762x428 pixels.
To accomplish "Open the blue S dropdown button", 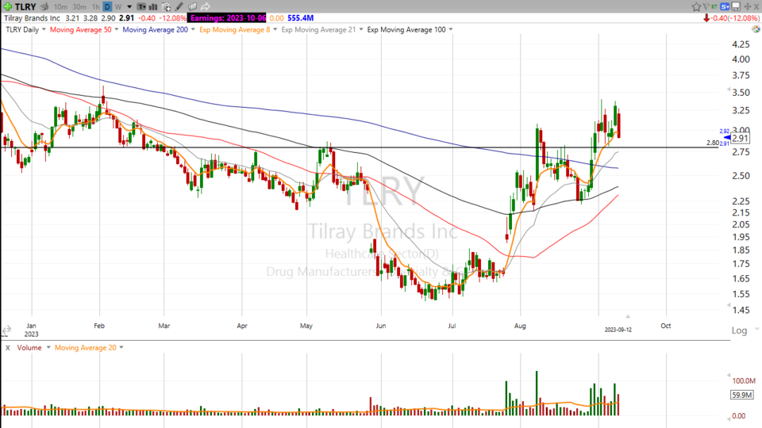I will coord(725,7).
